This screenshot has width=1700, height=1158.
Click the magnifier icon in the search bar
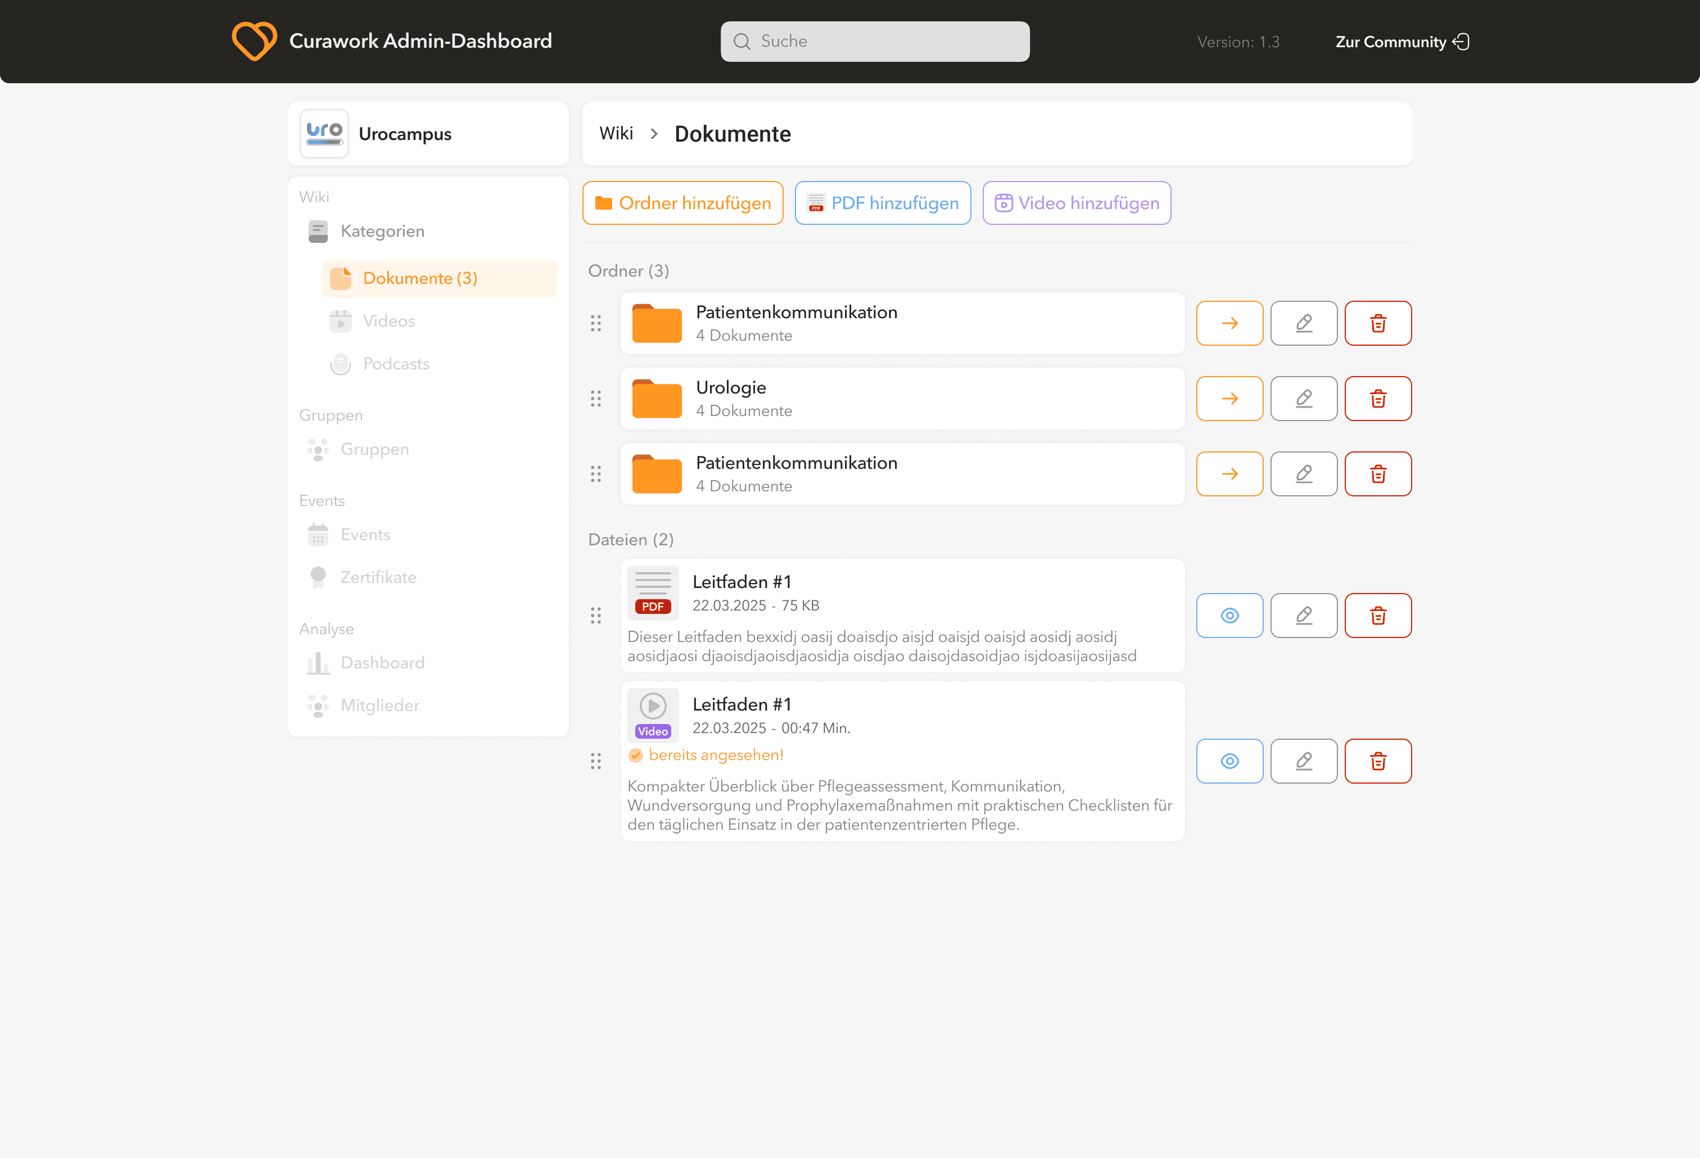click(742, 42)
